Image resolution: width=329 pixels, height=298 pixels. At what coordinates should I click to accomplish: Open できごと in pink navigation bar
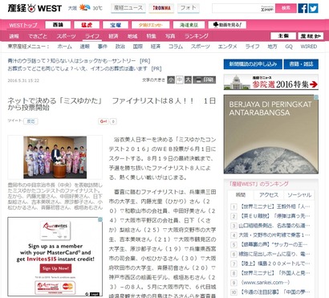(x=38, y=36)
